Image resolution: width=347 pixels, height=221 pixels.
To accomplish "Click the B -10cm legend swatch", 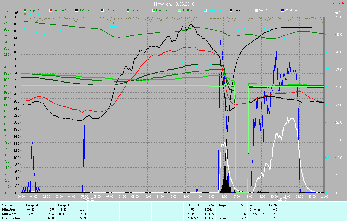I will click(x=128, y=10).
